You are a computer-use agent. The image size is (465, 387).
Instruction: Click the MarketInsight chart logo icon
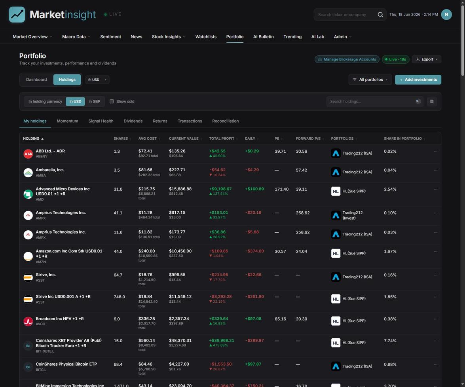click(x=17, y=15)
